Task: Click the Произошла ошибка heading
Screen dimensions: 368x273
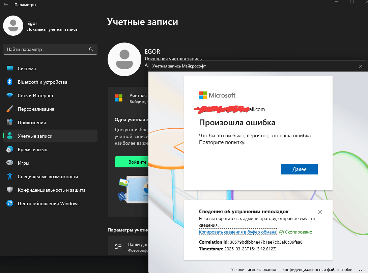Action: (237, 122)
